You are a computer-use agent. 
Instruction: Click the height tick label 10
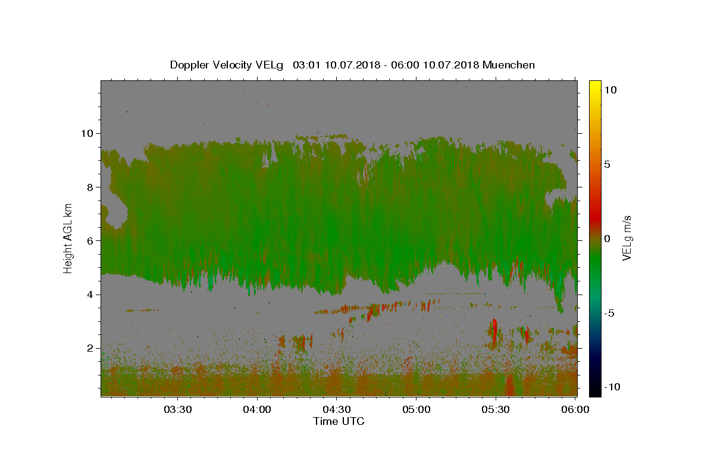[87, 133]
